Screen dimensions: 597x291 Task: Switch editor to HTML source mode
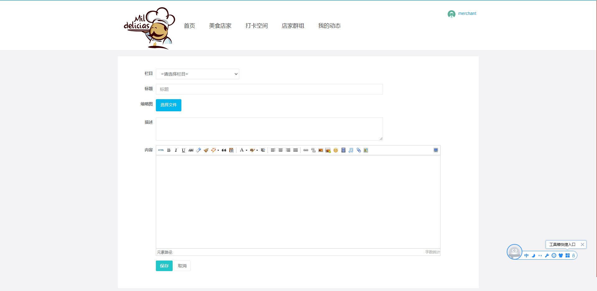tap(161, 150)
